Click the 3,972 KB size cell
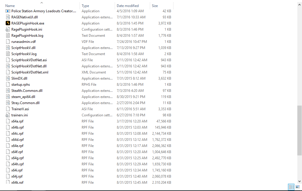Viewport: 302px width, 191px height. (165, 23)
